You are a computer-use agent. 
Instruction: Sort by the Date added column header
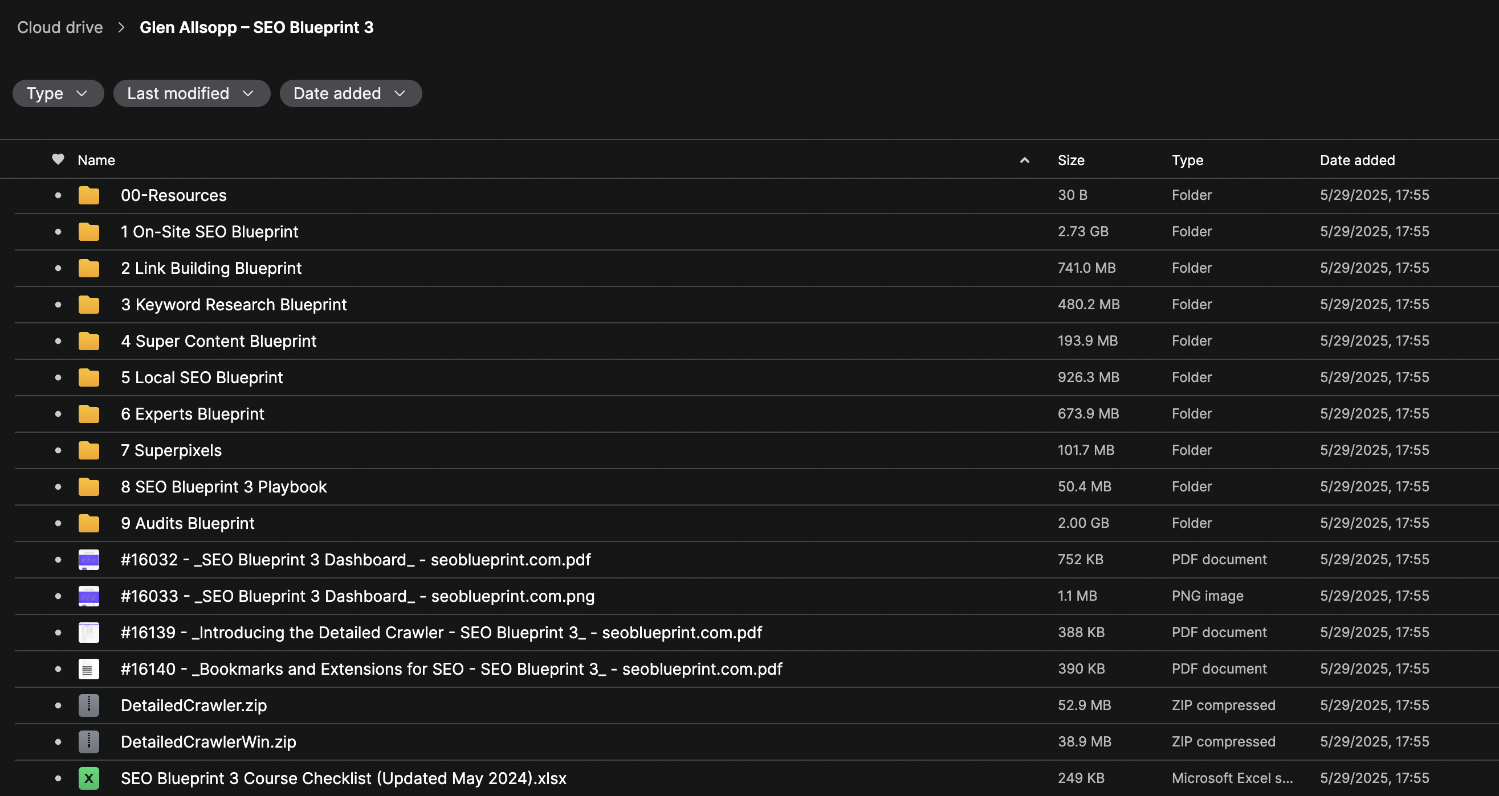point(1357,160)
